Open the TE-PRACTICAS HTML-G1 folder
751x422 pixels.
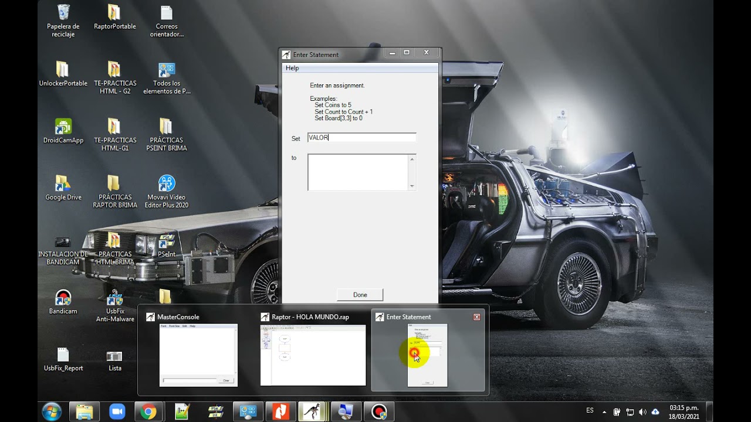114,134
